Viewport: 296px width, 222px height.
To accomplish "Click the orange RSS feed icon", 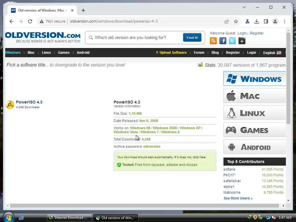I will point(213,41).
